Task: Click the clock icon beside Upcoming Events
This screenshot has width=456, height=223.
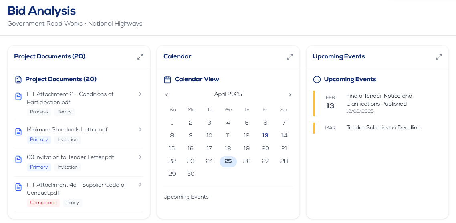Action: coord(317,80)
